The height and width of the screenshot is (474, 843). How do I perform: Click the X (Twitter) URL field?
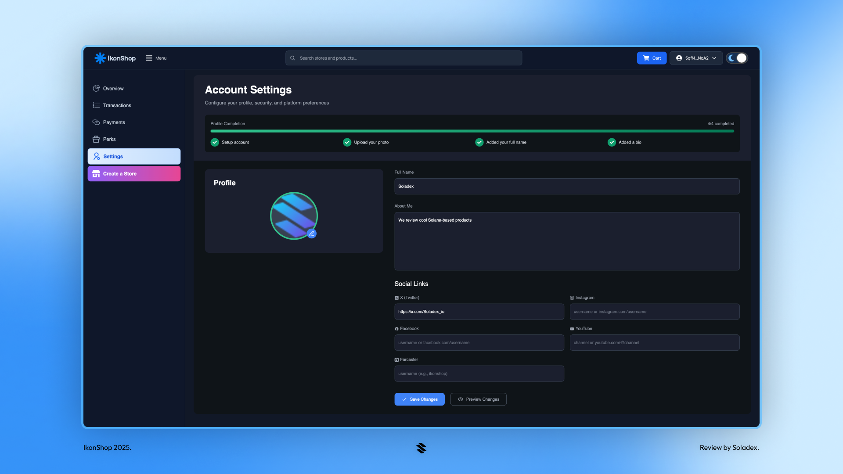point(479,312)
